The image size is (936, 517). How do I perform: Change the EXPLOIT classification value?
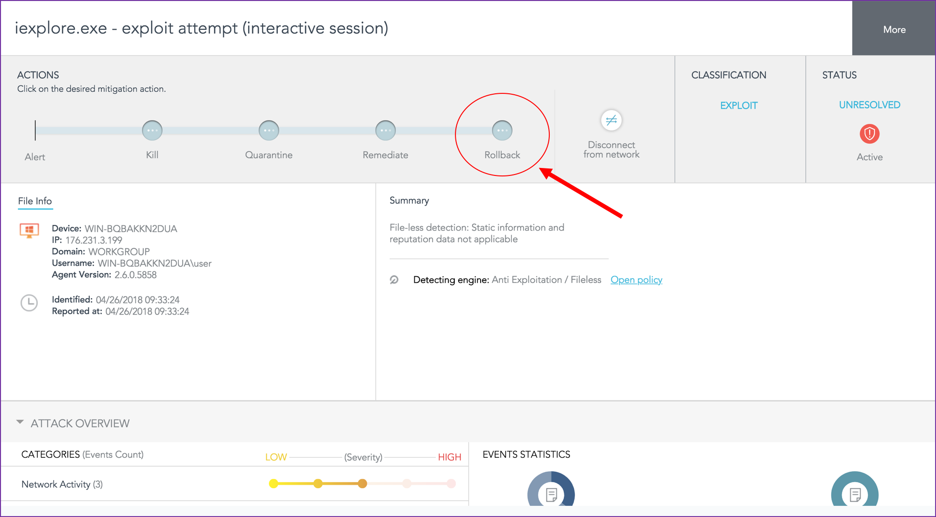pos(738,105)
